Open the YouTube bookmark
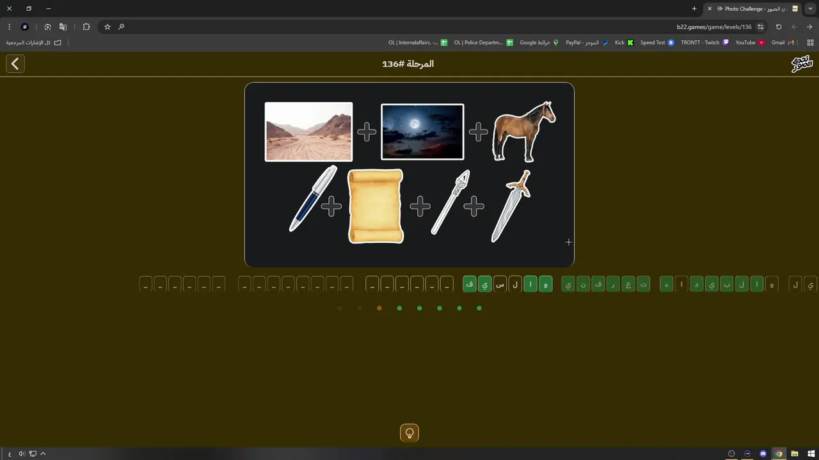This screenshot has height=460, width=819. 750,43
